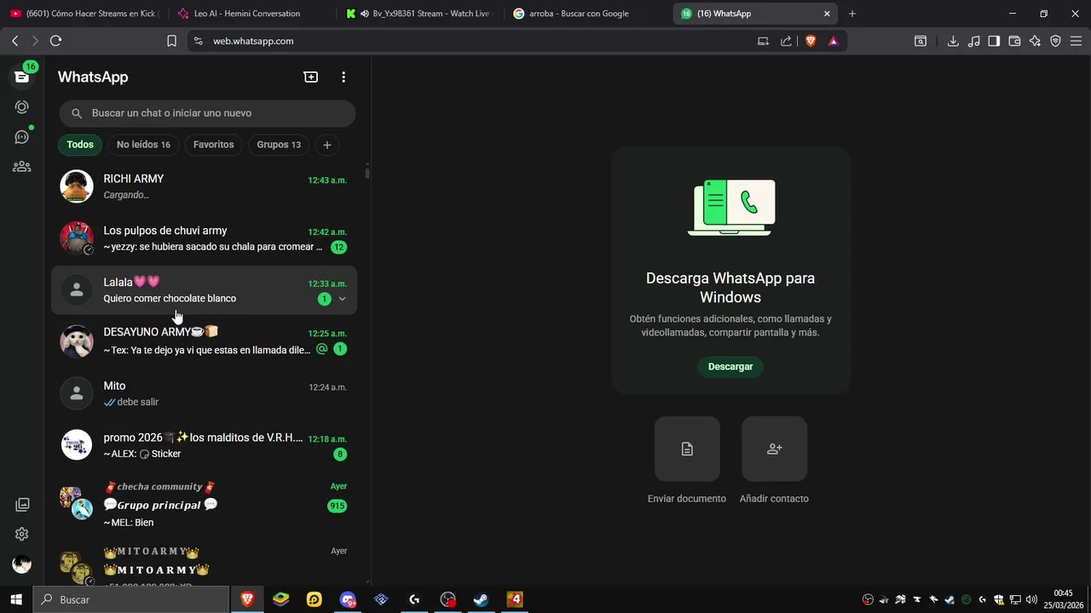Open the profile picture in the sidebar
Screen dimensions: 1091x613
tap(22, 564)
